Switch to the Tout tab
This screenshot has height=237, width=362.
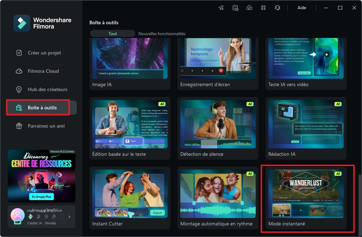click(113, 34)
